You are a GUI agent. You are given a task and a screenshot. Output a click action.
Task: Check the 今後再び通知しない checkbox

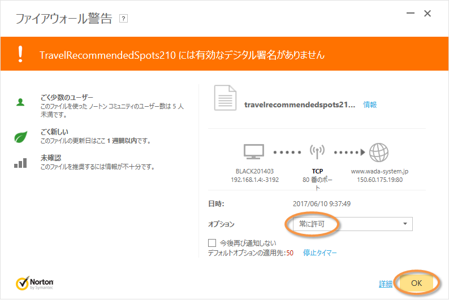[x=212, y=243]
